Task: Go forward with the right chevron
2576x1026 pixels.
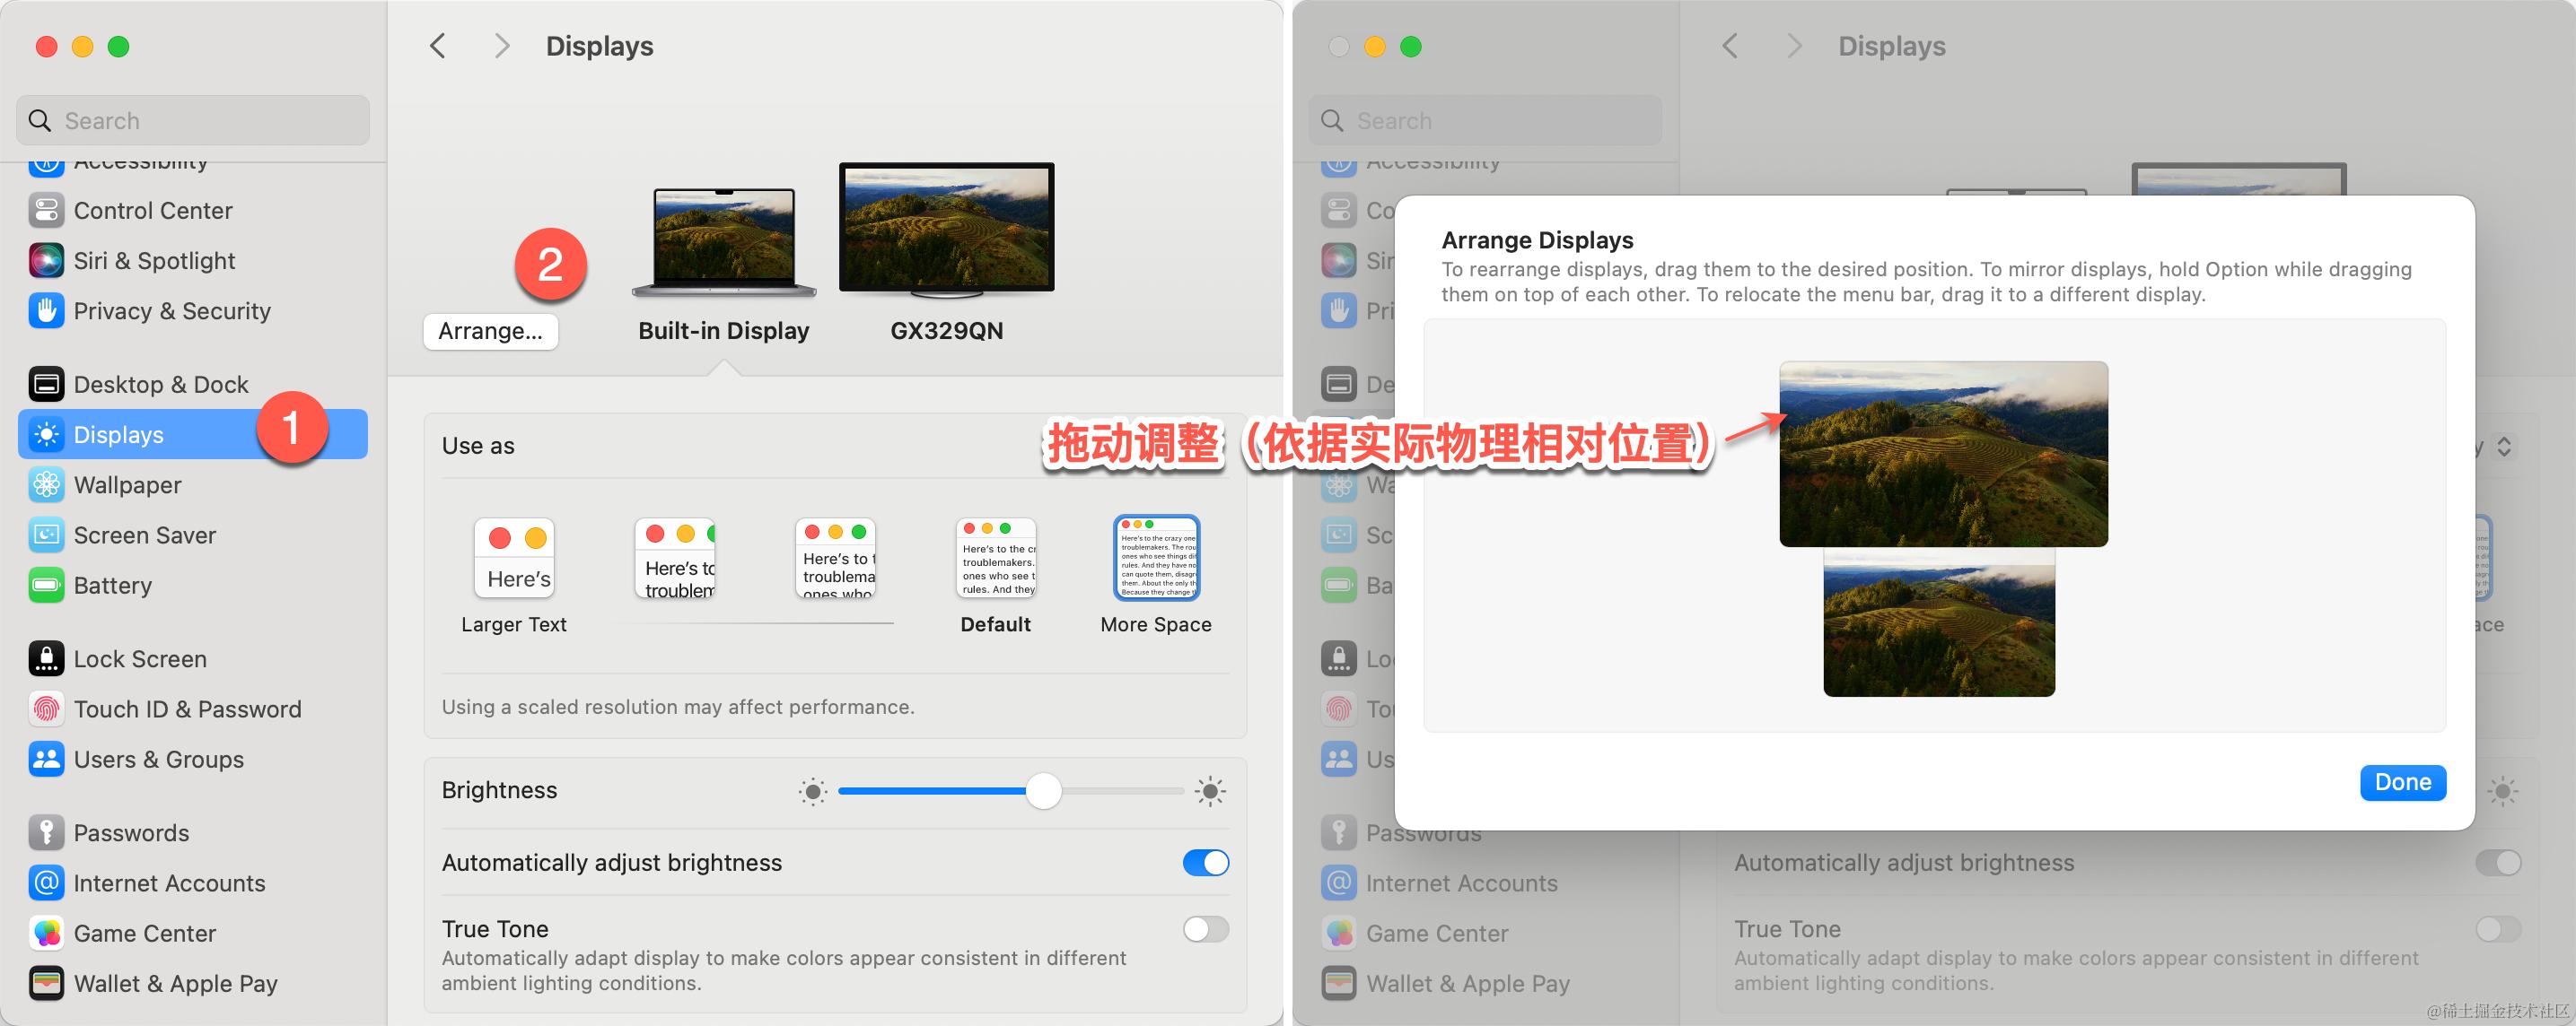Action: coord(502,46)
